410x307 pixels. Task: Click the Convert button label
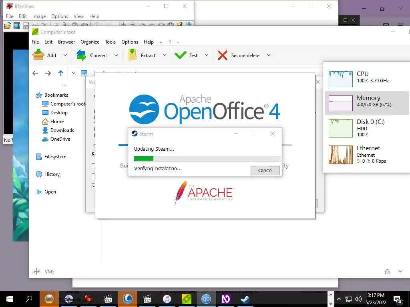point(98,55)
